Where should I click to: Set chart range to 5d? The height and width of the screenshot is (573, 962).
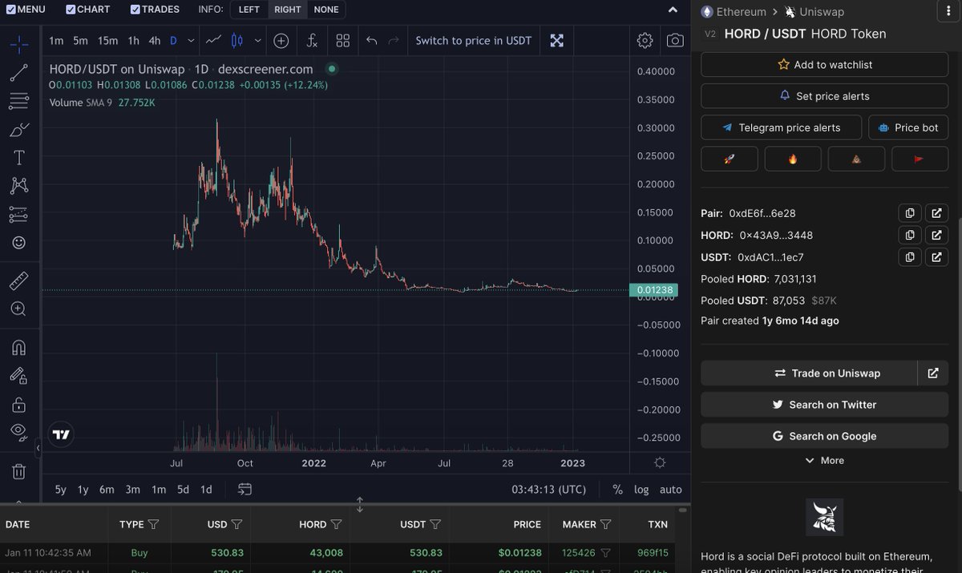point(183,490)
